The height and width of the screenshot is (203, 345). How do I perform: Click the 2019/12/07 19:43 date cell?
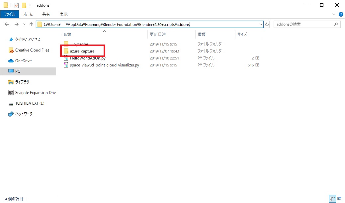[164, 51]
